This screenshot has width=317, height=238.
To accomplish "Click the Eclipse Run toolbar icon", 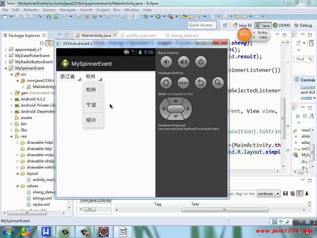I will click(158, 16).
